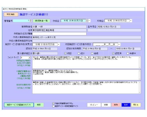Check the 継続 checkbox

[92, 53]
